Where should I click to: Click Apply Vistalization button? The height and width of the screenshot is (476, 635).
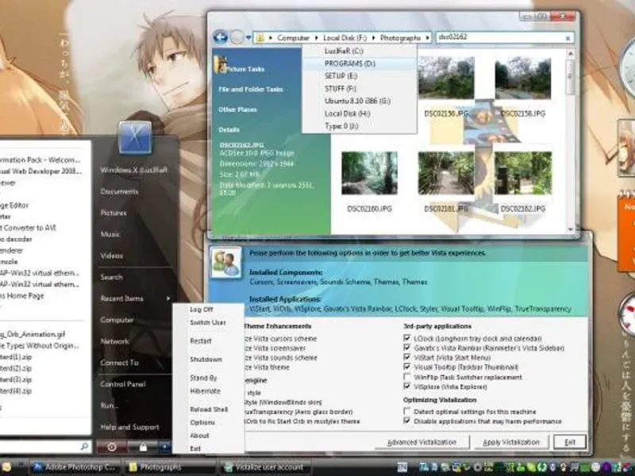click(511, 442)
